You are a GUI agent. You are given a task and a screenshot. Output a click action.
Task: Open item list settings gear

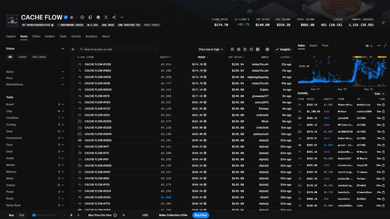267,49
